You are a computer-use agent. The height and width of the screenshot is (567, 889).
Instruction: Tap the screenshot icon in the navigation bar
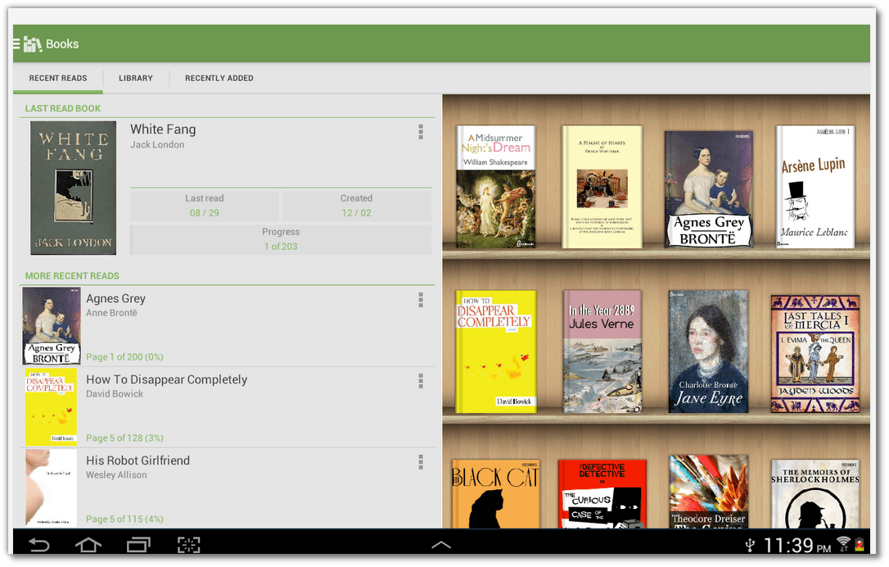click(x=188, y=544)
